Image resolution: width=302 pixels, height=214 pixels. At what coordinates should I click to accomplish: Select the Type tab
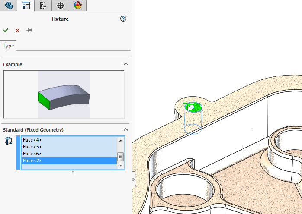(x=9, y=46)
